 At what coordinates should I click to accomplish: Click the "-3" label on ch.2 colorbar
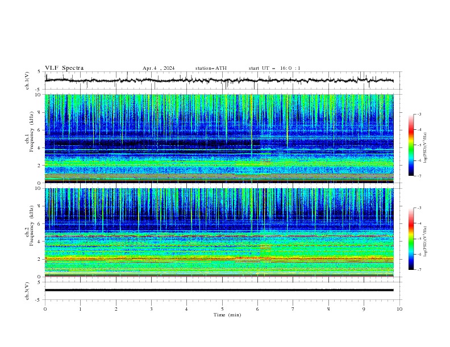(419, 208)
